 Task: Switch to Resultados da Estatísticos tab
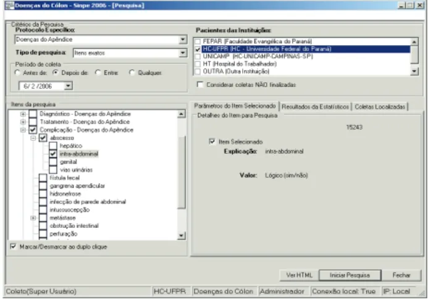315,107
